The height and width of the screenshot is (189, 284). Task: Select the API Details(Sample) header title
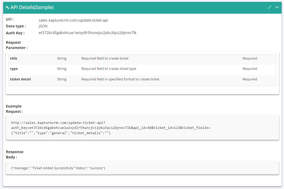pyautogui.click(x=32, y=7)
